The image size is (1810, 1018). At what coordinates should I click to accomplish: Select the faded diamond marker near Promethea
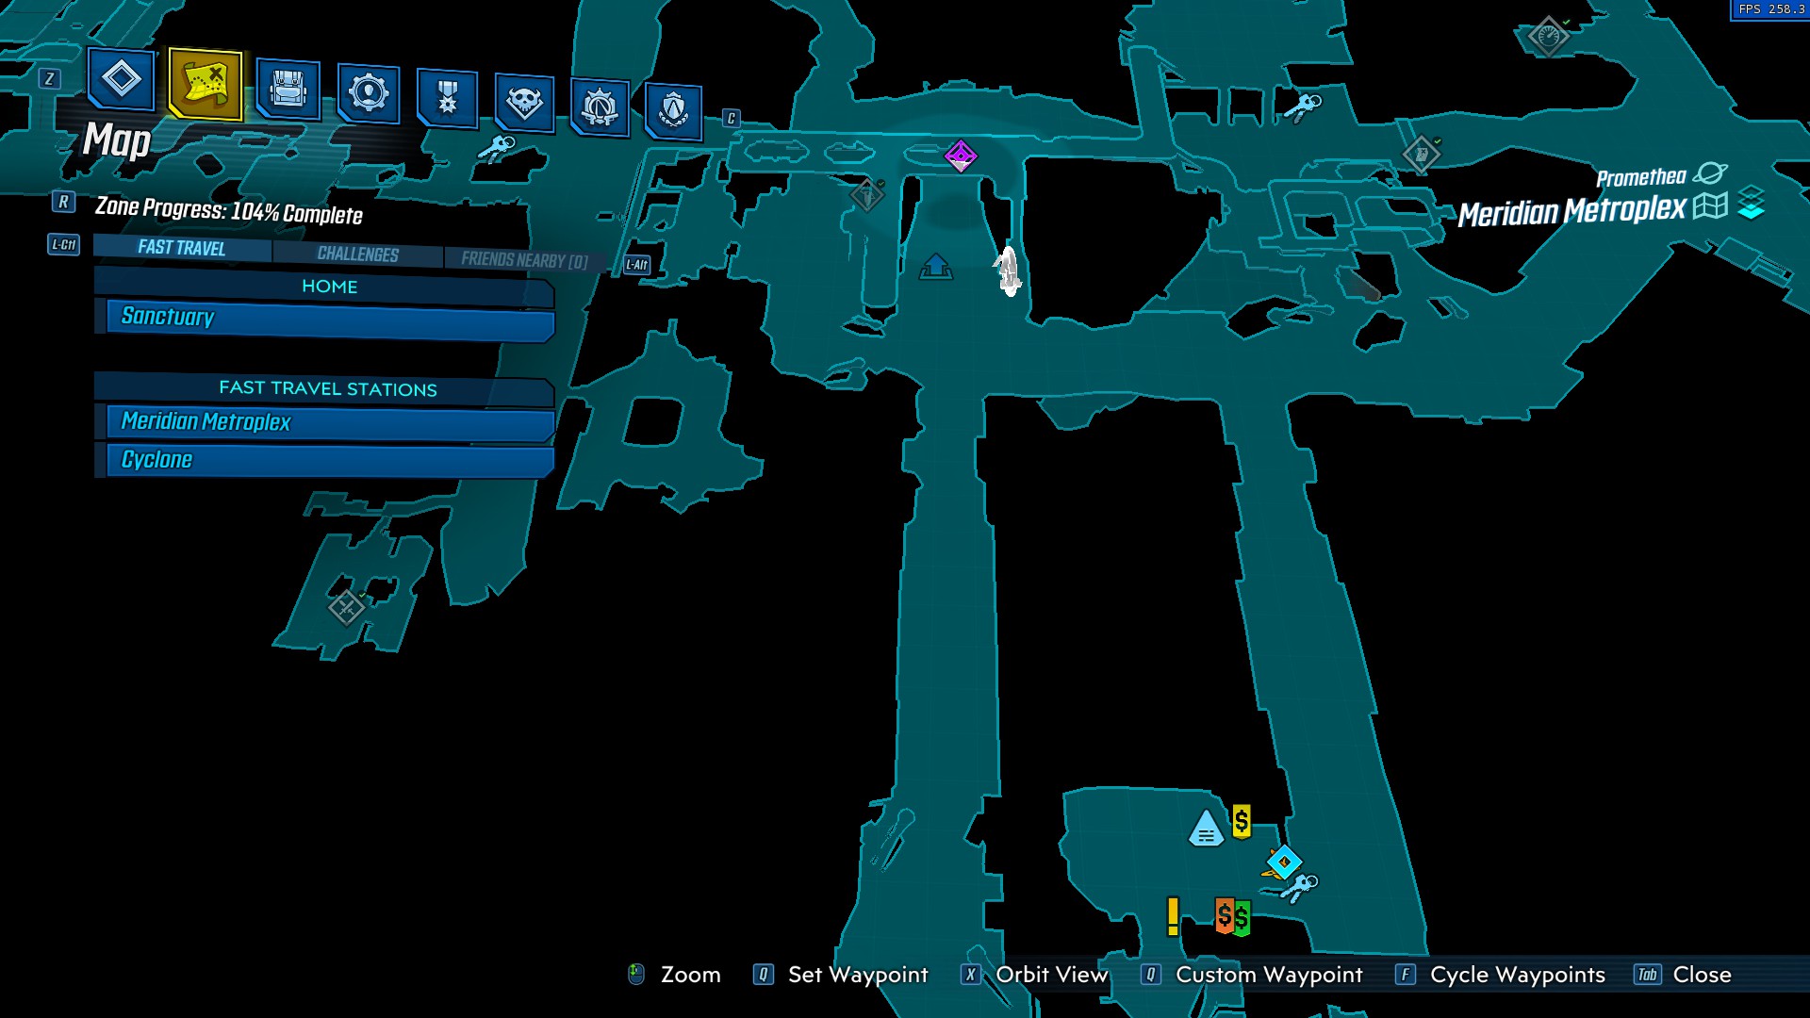point(1421,154)
